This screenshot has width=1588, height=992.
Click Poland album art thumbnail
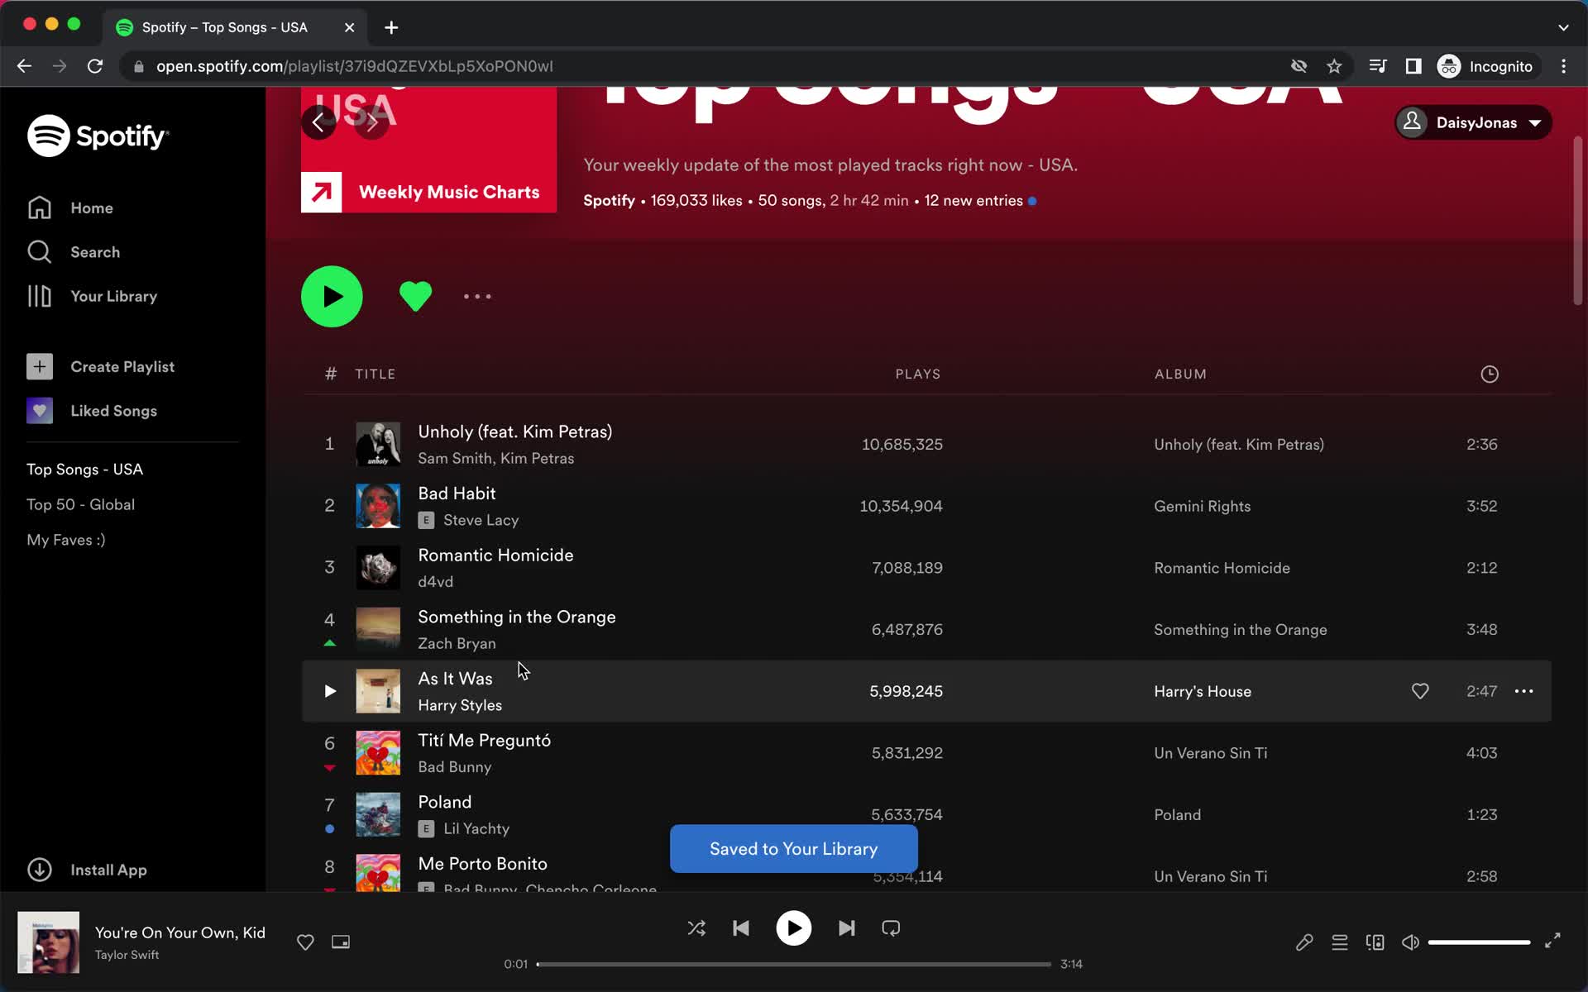point(378,814)
